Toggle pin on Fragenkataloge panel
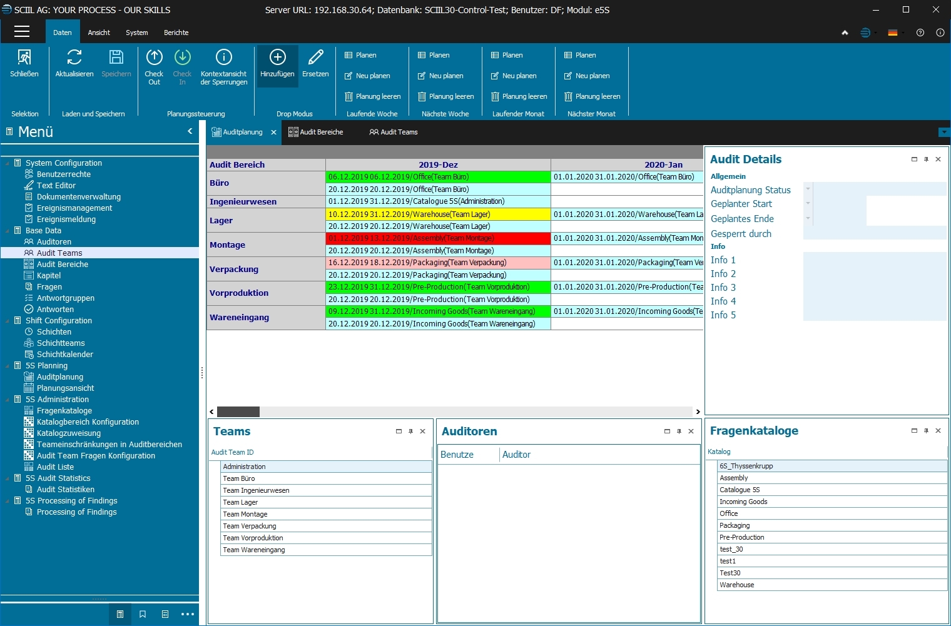This screenshot has width=951, height=626. (926, 431)
